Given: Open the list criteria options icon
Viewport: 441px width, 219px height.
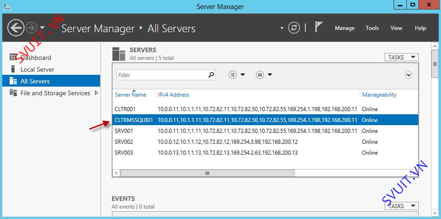Looking at the screenshot, I should click(232, 75).
